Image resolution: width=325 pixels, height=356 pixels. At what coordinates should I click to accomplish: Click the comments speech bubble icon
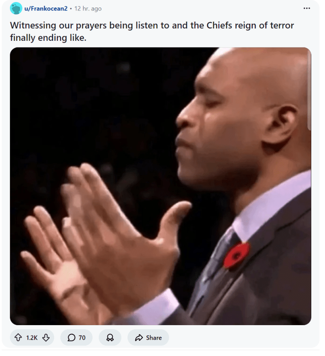coord(71,338)
